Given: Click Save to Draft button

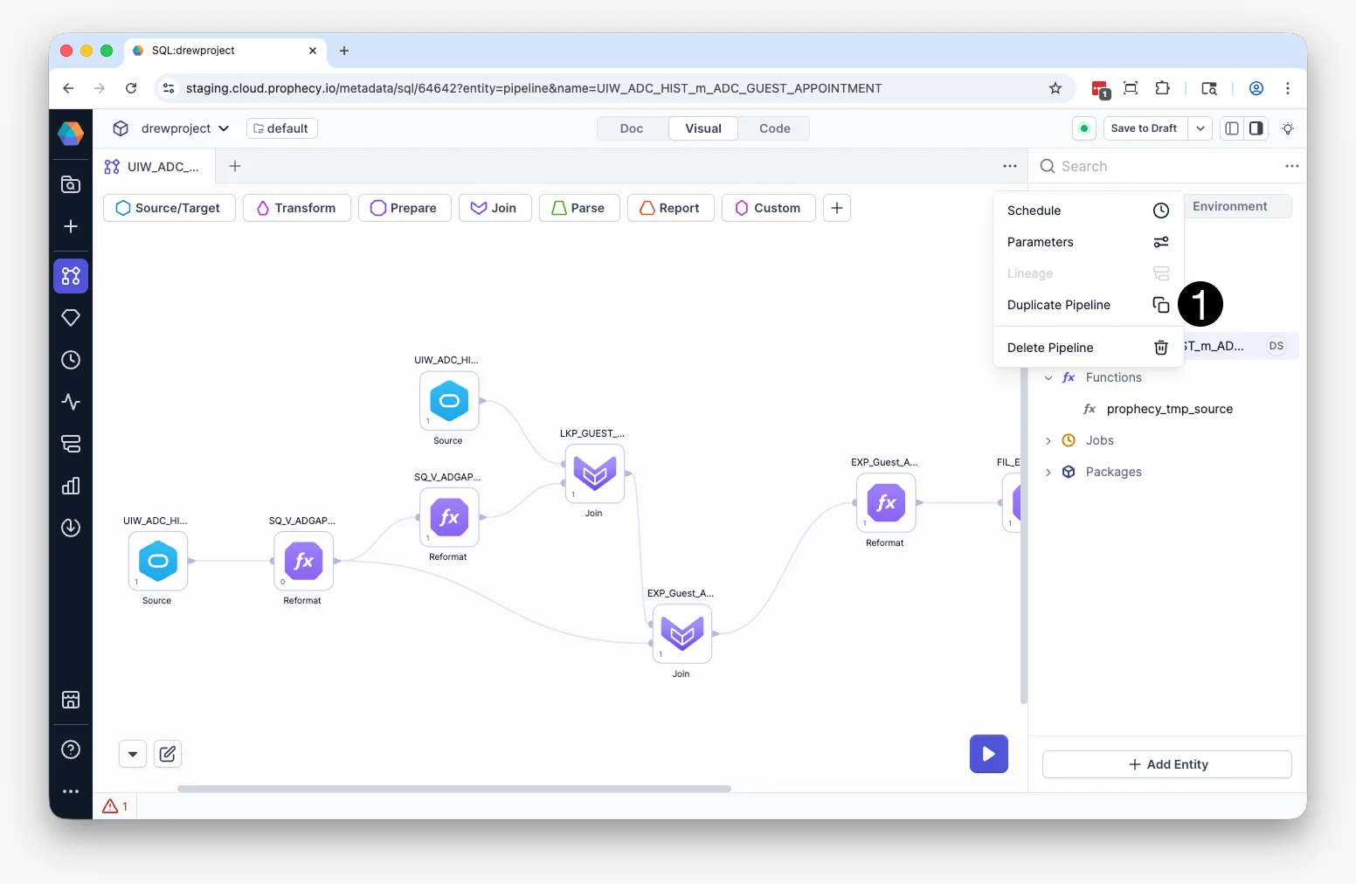Looking at the screenshot, I should click(x=1144, y=128).
